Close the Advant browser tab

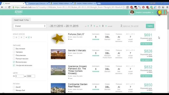point(24,3)
